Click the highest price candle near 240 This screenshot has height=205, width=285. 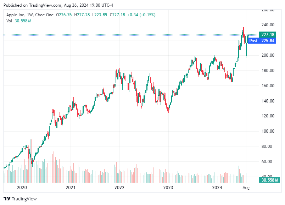[243, 30]
